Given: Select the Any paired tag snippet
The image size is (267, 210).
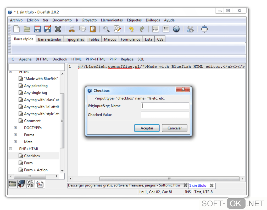Looking at the screenshot, I should (x=33, y=86).
